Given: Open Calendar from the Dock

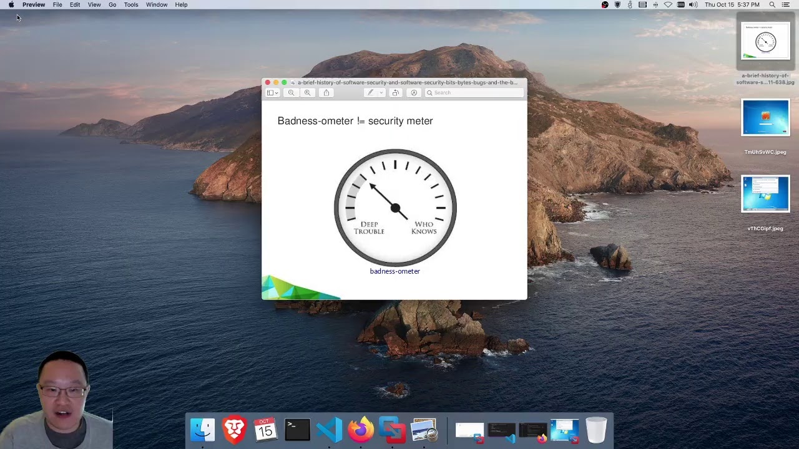Looking at the screenshot, I should click(x=266, y=430).
